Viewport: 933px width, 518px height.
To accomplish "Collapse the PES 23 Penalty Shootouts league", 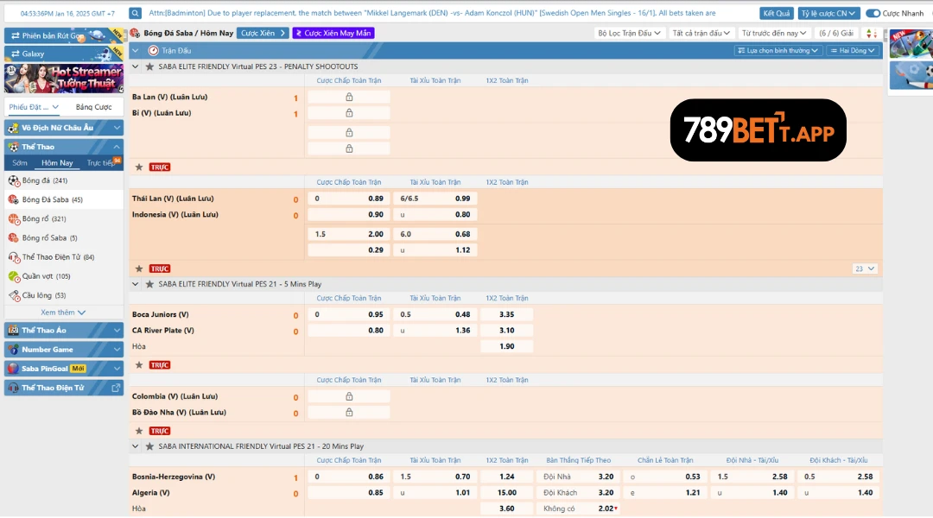I will pyautogui.click(x=136, y=66).
